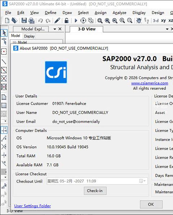Close the Model Explorer panel
173x215 pixels.
click(60, 29)
